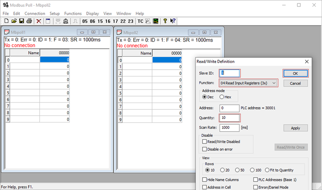The width and height of the screenshot is (322, 190).
Task: Click 00000 column header in Mbpoll1
Action: (55, 53)
